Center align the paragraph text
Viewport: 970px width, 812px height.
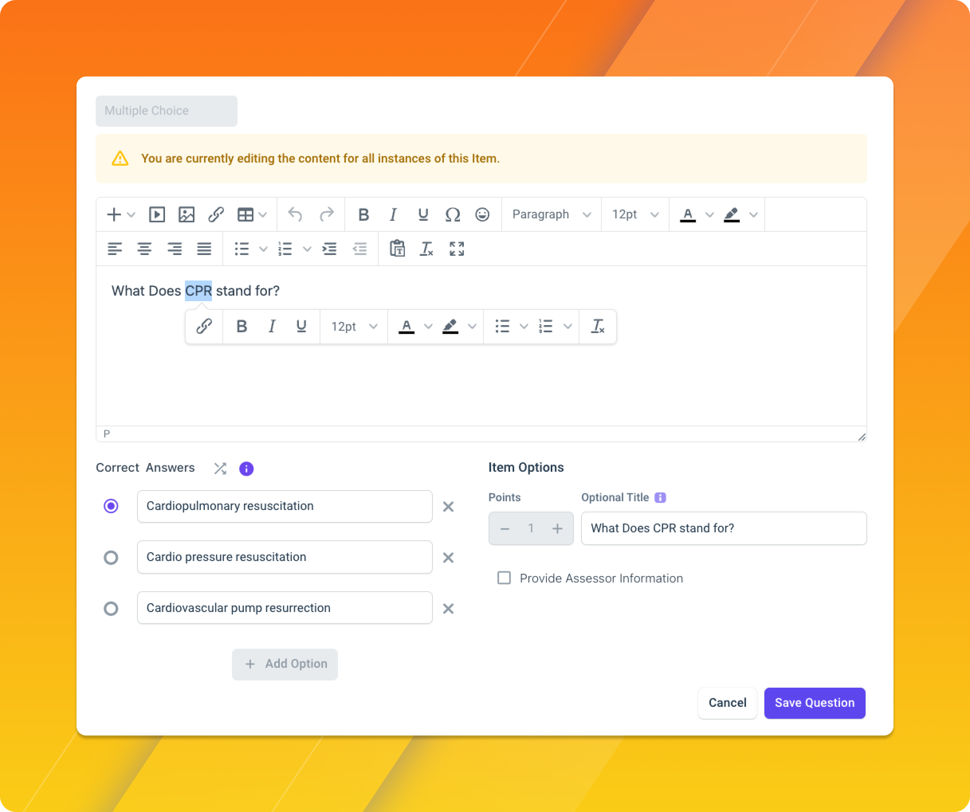tap(145, 249)
